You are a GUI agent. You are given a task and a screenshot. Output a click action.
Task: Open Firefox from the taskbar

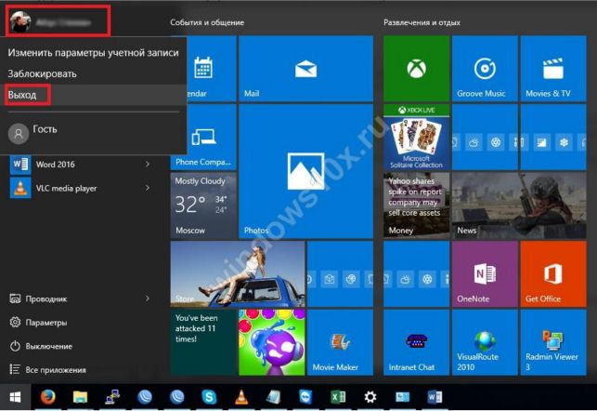(47, 397)
